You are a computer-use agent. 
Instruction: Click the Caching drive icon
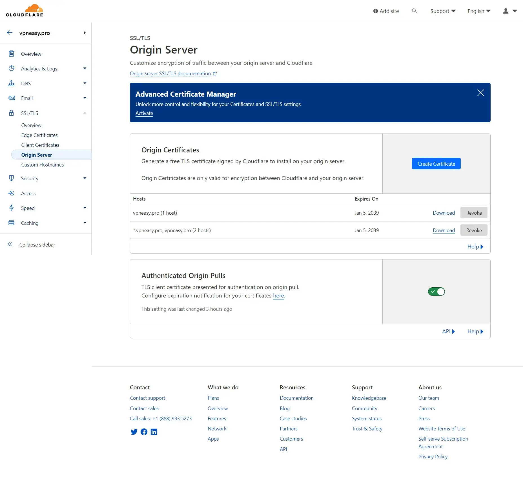(11, 223)
